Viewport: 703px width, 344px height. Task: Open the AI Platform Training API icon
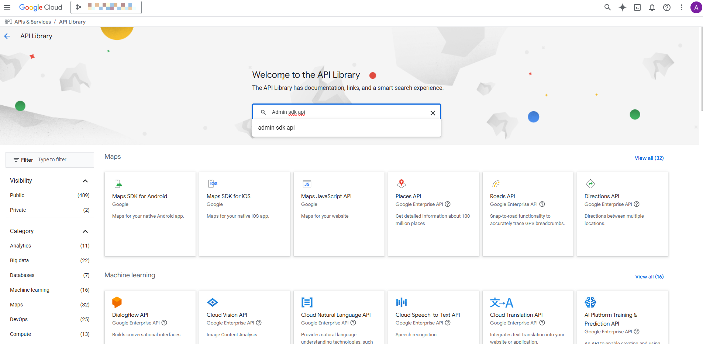[x=590, y=302]
